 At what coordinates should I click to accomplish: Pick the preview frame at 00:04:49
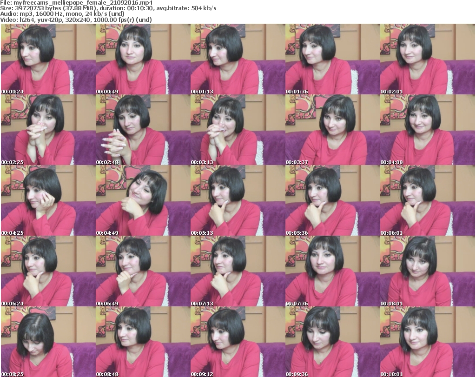click(143, 201)
